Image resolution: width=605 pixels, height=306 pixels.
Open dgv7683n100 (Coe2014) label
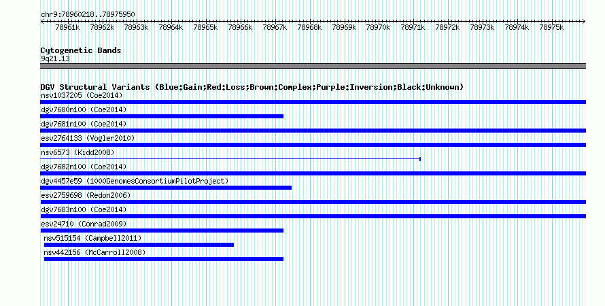[84, 209]
